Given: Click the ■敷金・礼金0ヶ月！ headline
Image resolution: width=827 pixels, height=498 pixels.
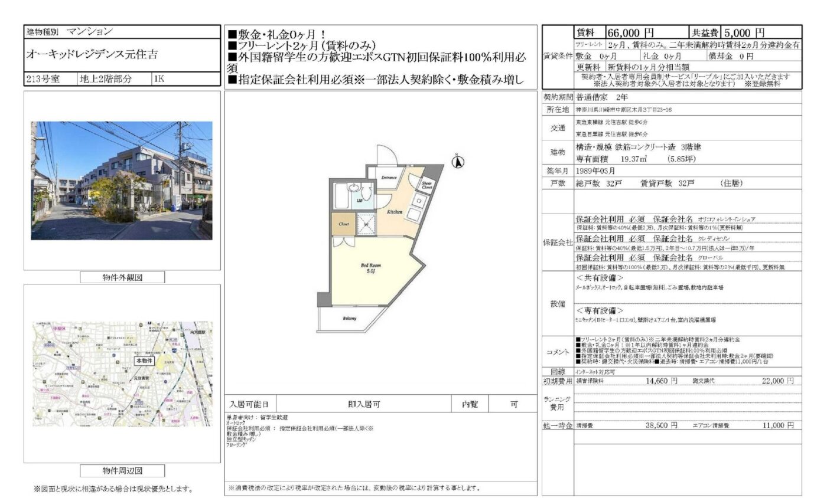Looking at the screenshot, I should 278,34.
